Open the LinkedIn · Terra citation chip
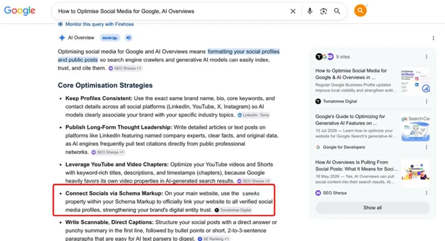Screen dimensions: 445x241 (253, 115)
